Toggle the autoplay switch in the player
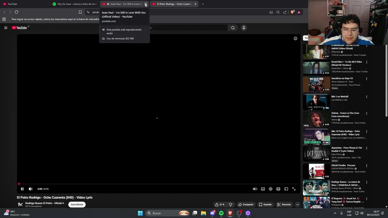This screenshot has height=218, width=388. click(x=255, y=189)
